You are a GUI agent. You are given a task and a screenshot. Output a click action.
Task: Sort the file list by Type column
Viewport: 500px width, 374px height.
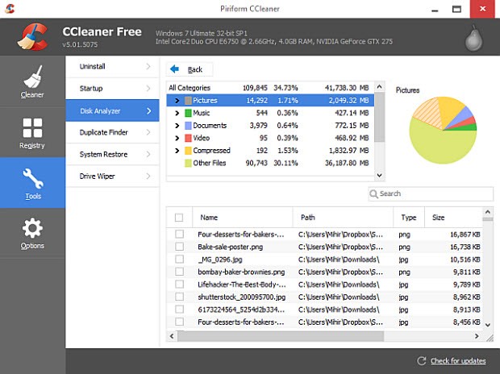[x=409, y=218]
